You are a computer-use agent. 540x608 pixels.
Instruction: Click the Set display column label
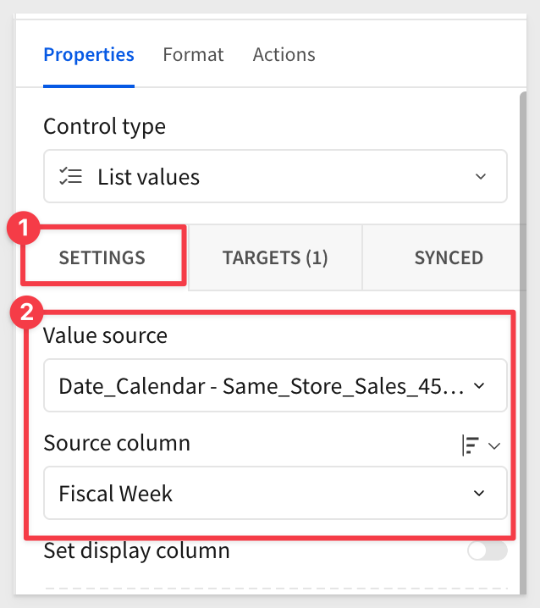pos(136,551)
